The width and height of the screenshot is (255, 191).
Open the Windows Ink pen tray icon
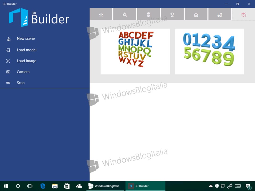coord(229,186)
